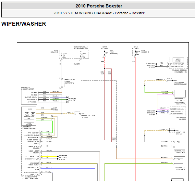Click the Mirrors System arrow connector
Image resolution: width=195 pixels, height=181 pixels.
[67, 99]
